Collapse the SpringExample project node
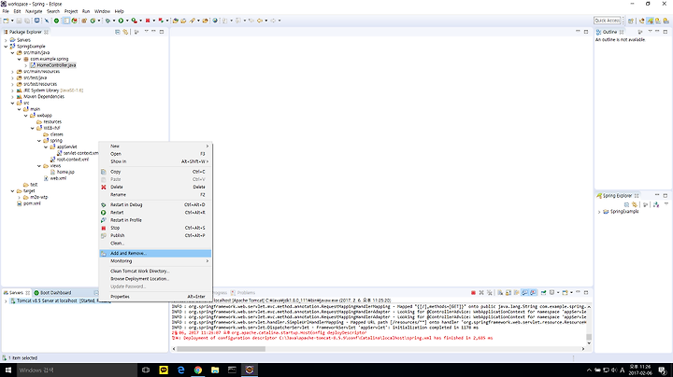This screenshot has height=377, width=673. pos(6,47)
